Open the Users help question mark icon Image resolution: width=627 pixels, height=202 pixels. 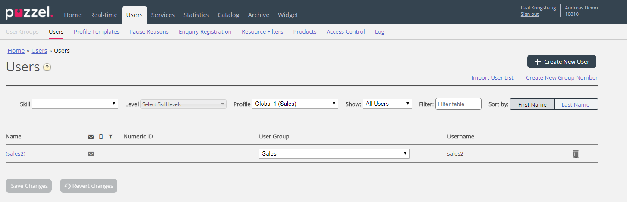47,67
